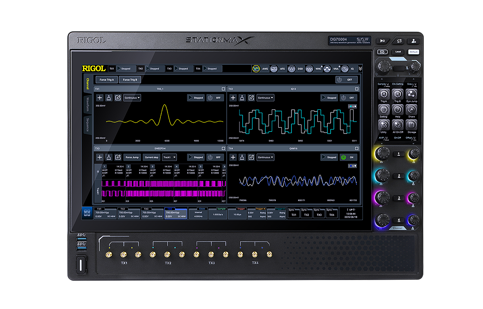The image size is (483, 309).
Task: Click the clear brush icon in TX2 panel
Action: 242,98
